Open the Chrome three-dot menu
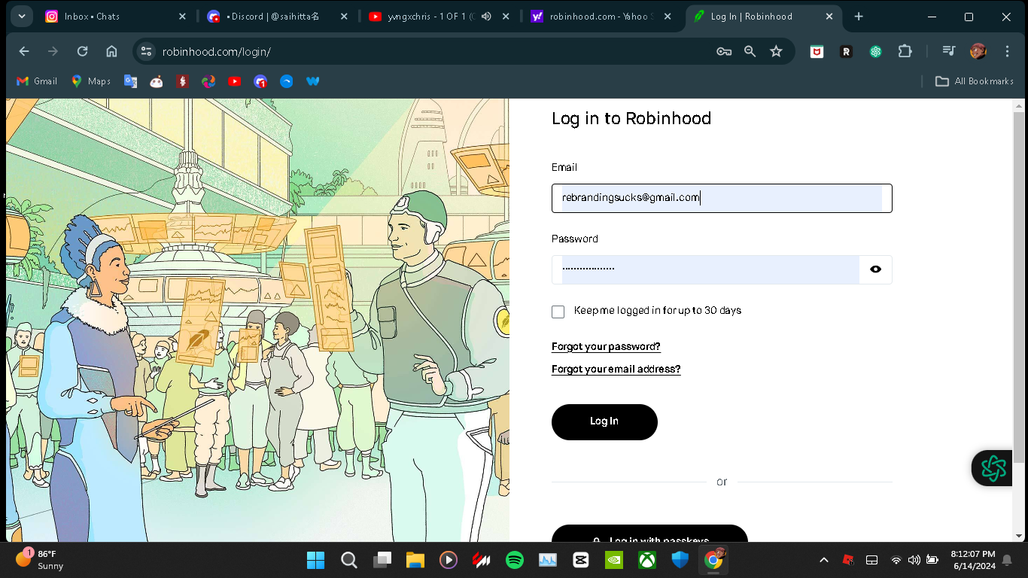1028x578 pixels. (1008, 51)
